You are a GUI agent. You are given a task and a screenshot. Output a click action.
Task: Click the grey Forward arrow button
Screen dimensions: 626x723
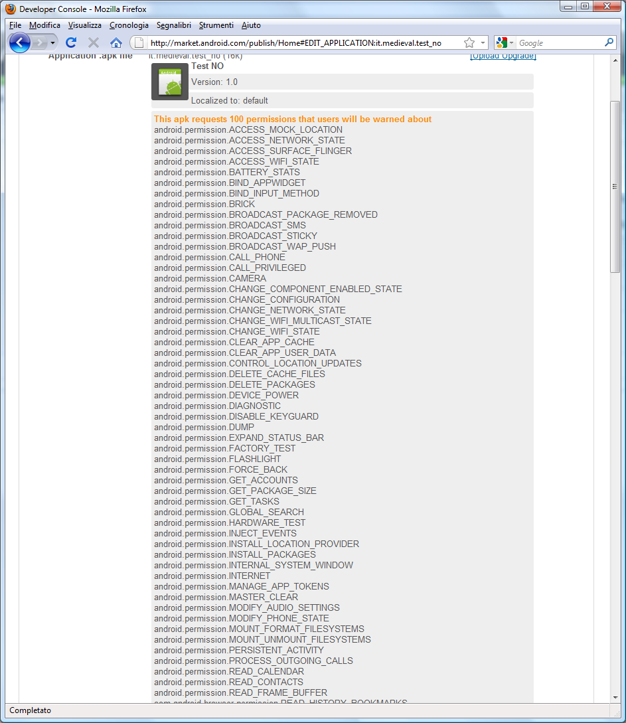click(x=40, y=43)
